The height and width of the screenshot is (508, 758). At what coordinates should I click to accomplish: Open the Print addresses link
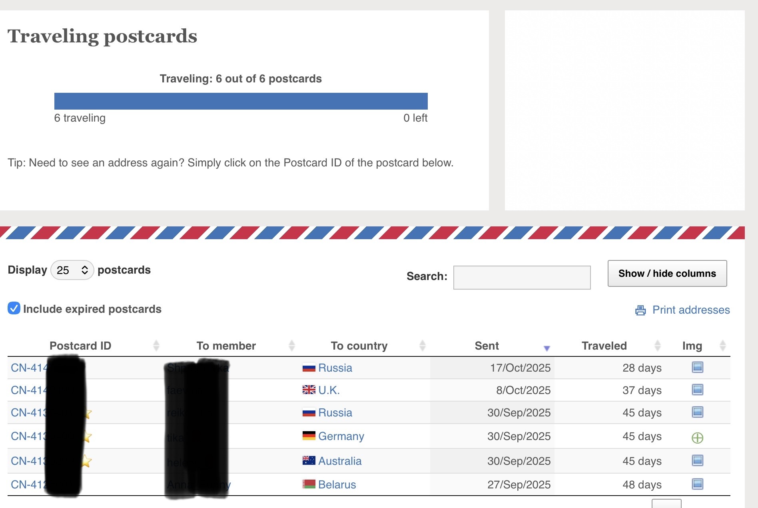(x=691, y=310)
